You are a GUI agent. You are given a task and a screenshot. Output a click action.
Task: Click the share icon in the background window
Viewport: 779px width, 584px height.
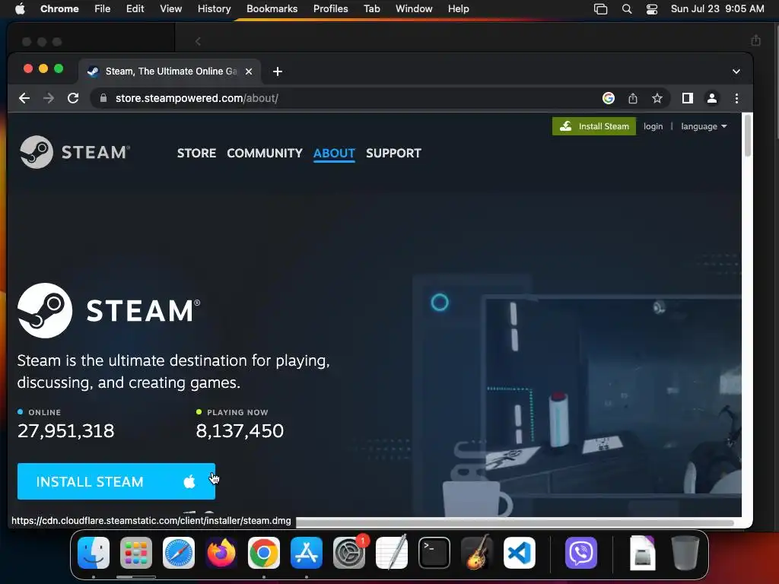point(755,41)
